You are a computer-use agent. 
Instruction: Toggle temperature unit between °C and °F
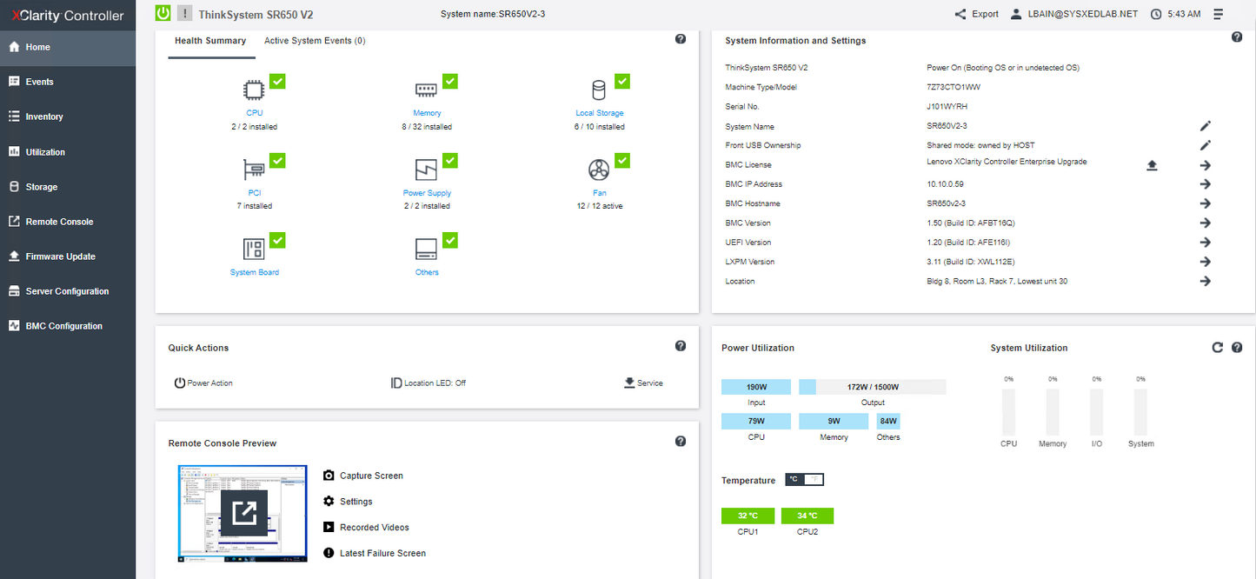[804, 480]
